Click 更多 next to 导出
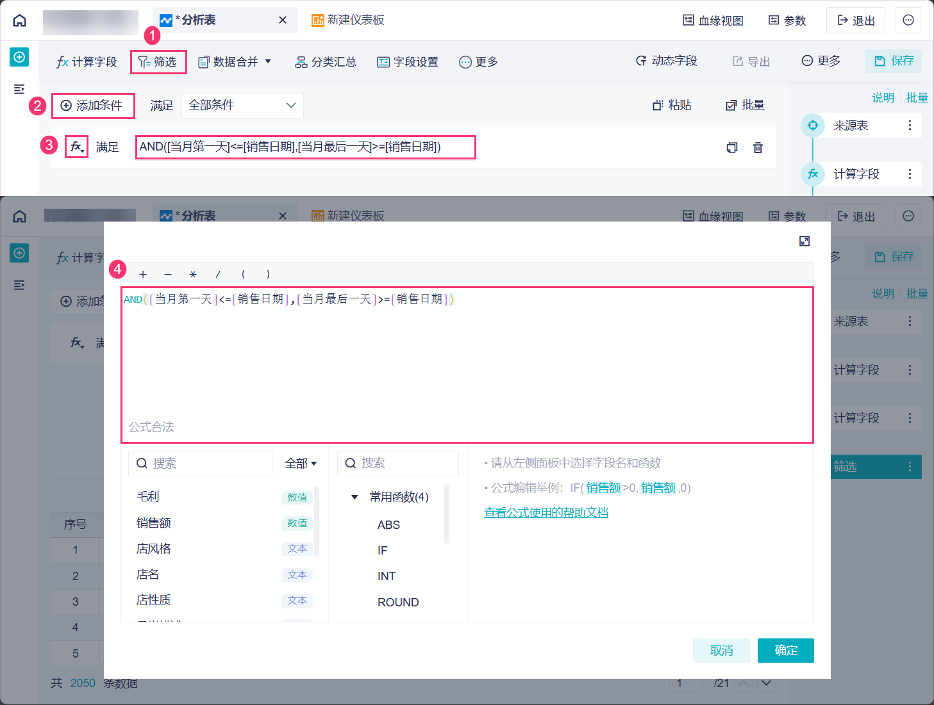The width and height of the screenshot is (934, 705). (x=821, y=61)
